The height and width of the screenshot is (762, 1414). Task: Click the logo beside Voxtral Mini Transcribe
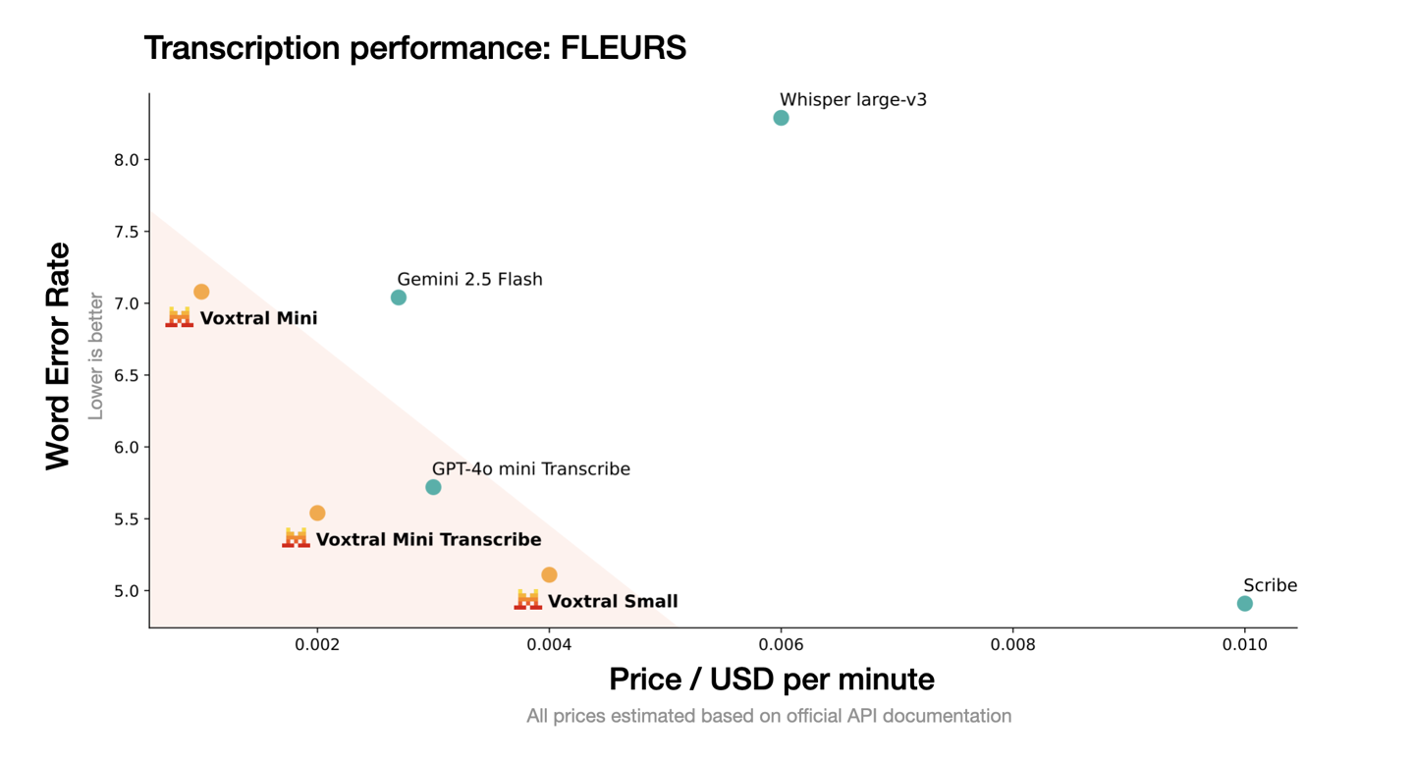coord(296,538)
